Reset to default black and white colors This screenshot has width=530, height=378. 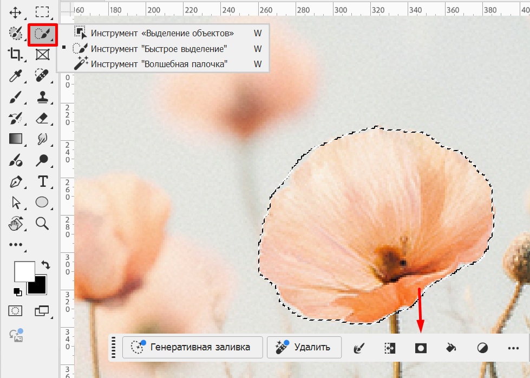tap(18, 292)
